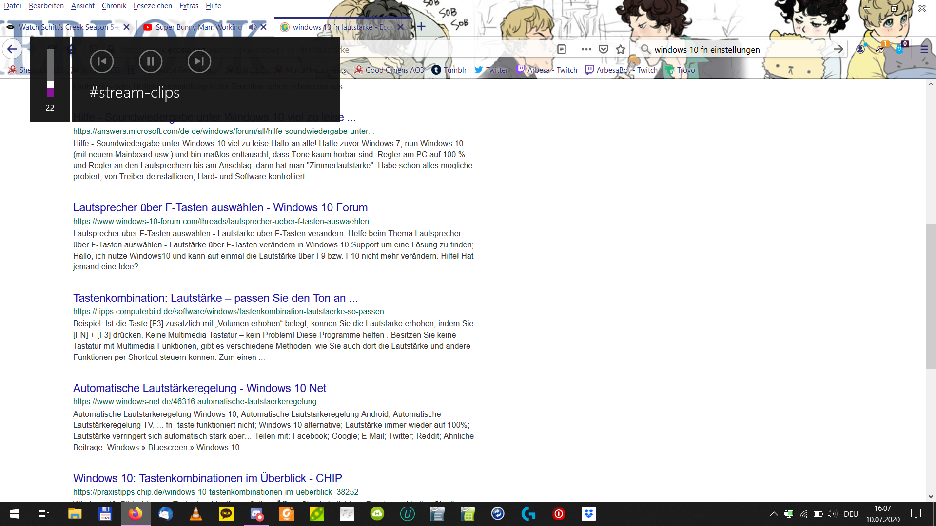Image resolution: width=936 pixels, height=526 pixels.
Task: Open 'Automatische Lautstärkeregelung - Windows 10 Net' result
Action: [199, 388]
